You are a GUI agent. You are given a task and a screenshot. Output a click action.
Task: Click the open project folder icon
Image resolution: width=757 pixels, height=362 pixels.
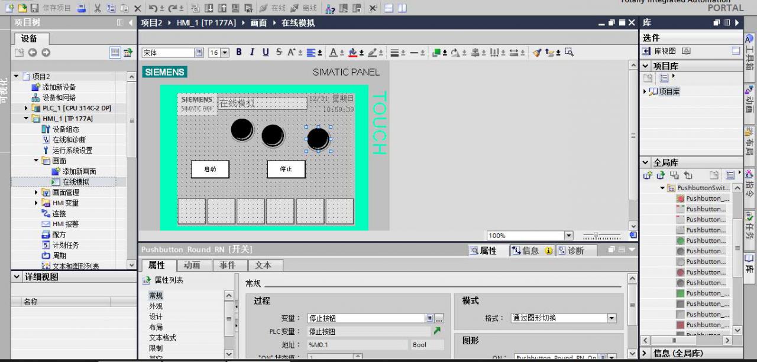click(22, 8)
